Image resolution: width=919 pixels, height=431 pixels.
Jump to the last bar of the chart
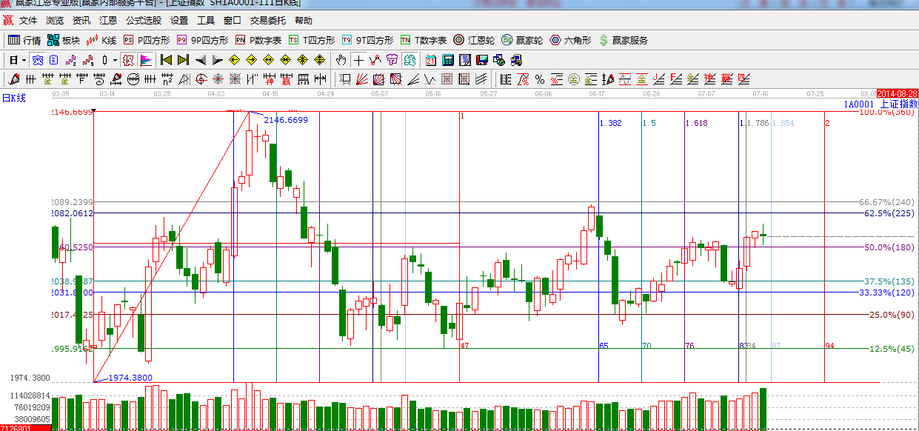183,60
